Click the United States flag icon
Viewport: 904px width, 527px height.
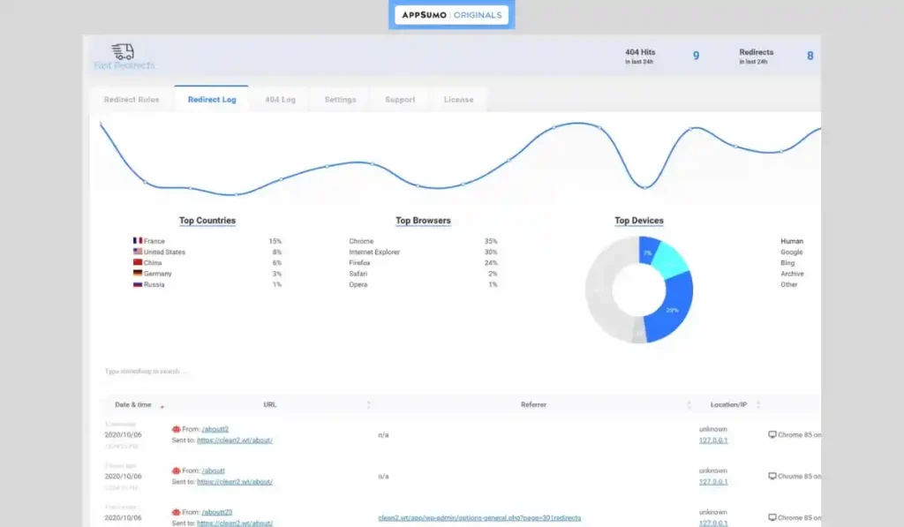(x=138, y=252)
